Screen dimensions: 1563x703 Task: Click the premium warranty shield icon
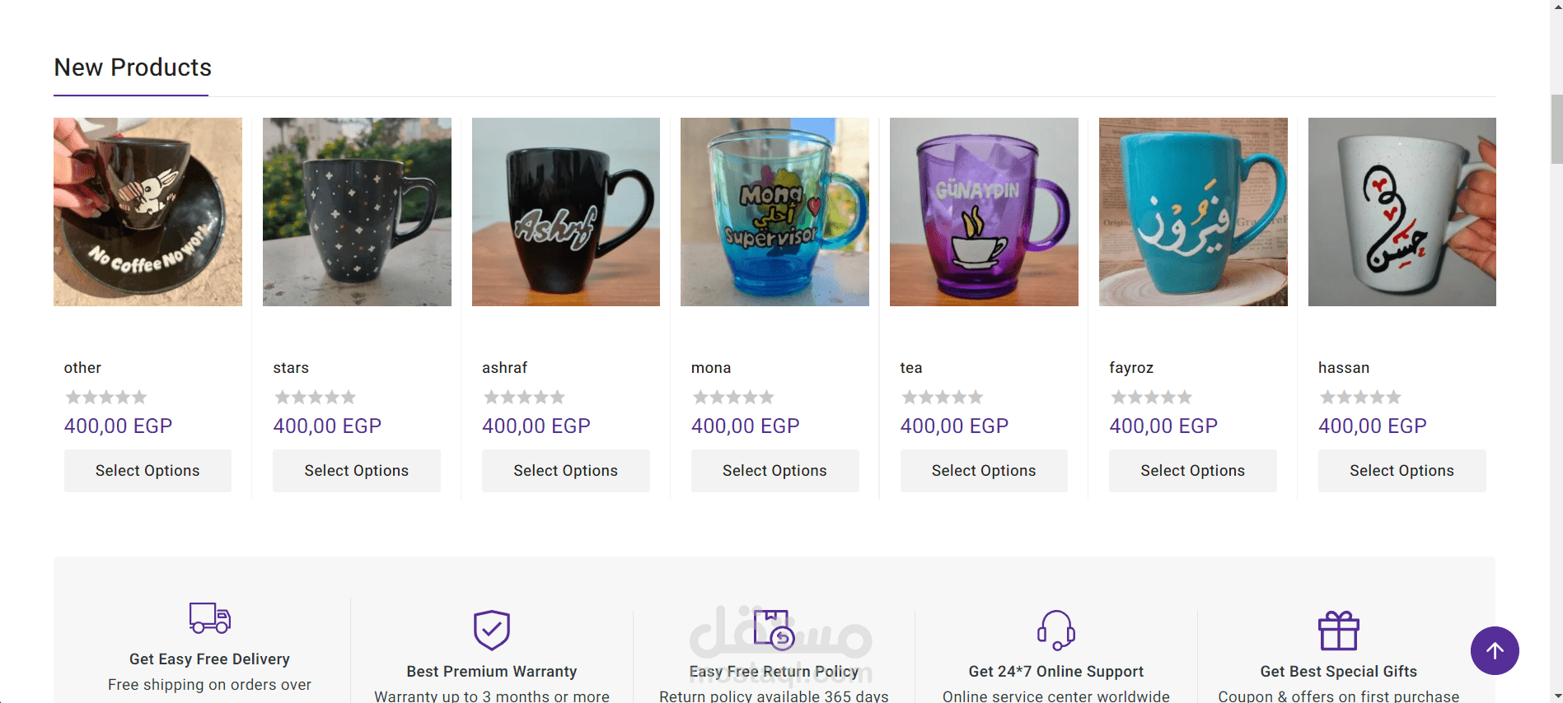click(x=492, y=630)
